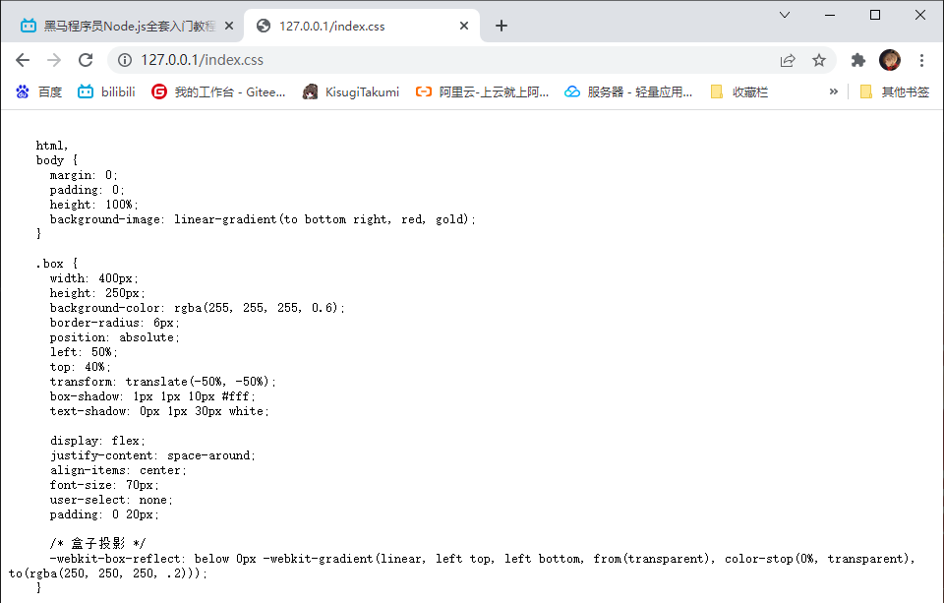Select the 127.0.0.1/index.css tab
This screenshot has height=603, width=944.
[354, 26]
